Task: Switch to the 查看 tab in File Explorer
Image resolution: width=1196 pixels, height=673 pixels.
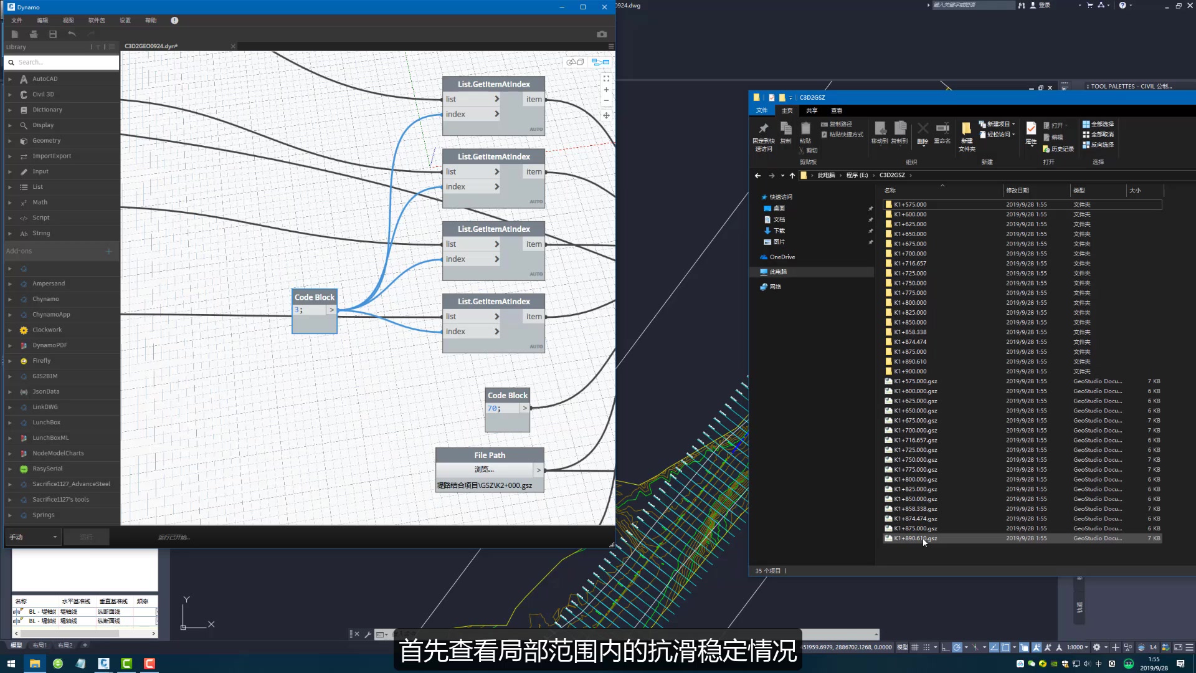Action: (x=837, y=110)
